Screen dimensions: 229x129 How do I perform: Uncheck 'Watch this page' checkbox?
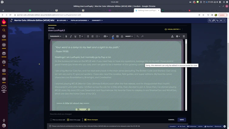click(x=68, y=120)
